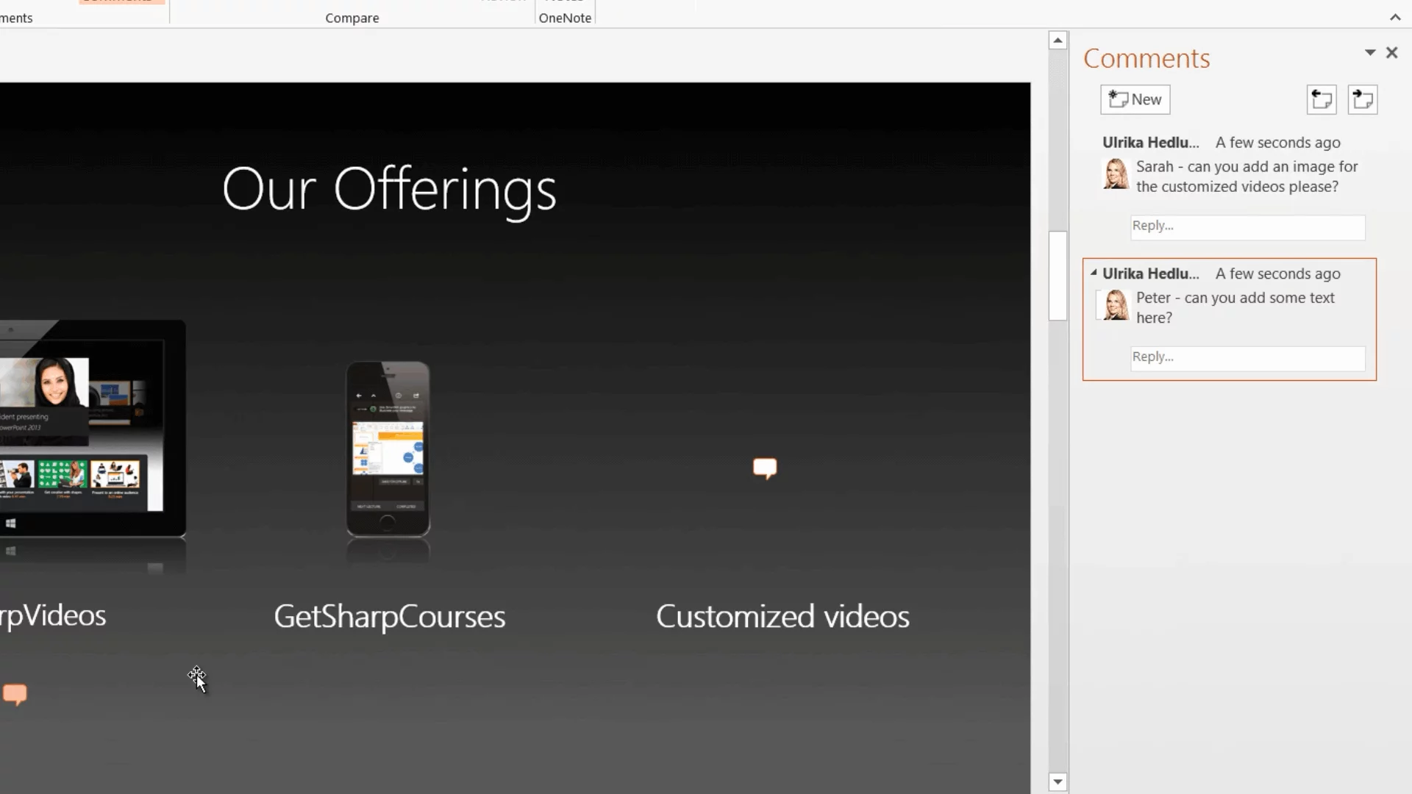Click Reply field under Peter comment
The width and height of the screenshot is (1412, 794).
(1247, 358)
